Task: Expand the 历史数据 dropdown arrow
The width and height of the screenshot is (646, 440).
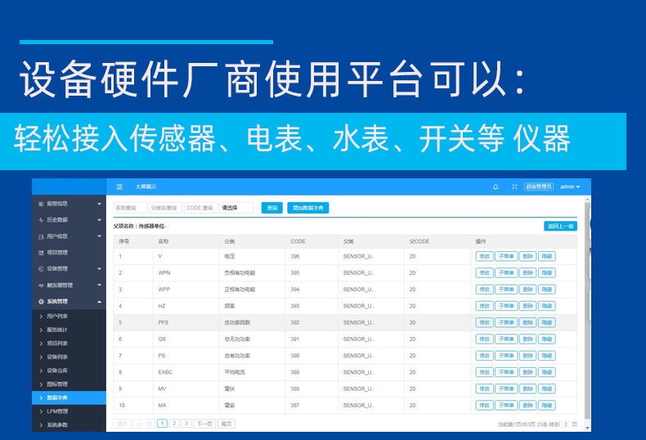Action: (99, 220)
